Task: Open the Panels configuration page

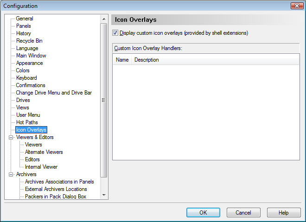Action: (24, 26)
